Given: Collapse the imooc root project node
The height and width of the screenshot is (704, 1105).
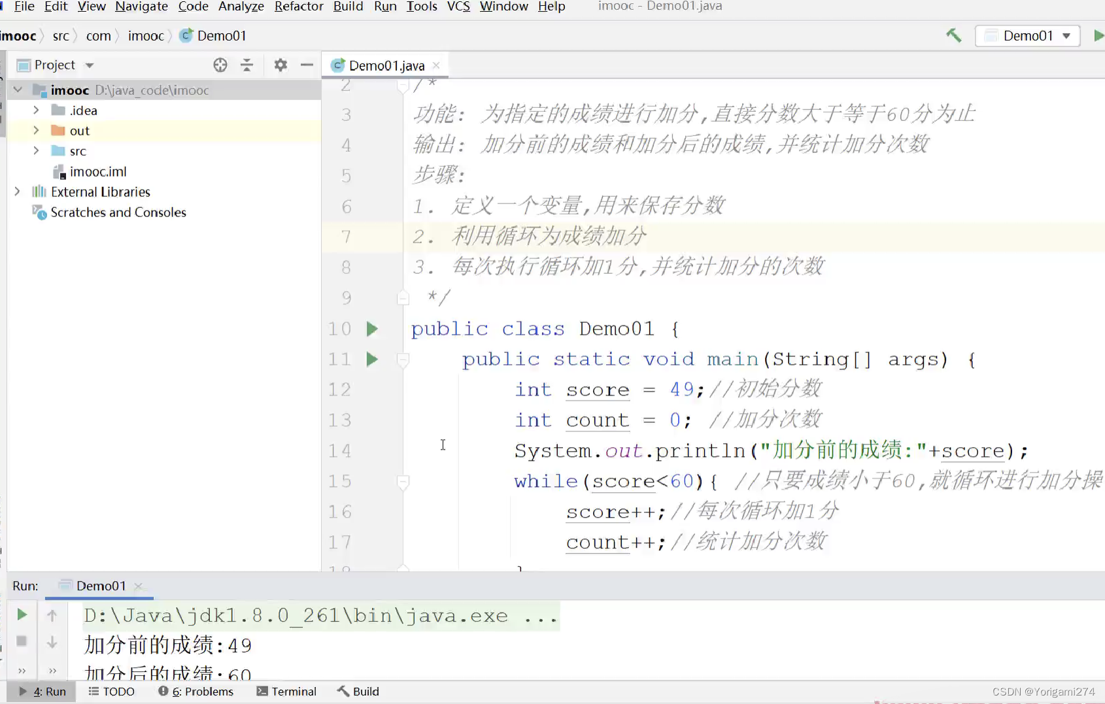Looking at the screenshot, I should (18, 90).
